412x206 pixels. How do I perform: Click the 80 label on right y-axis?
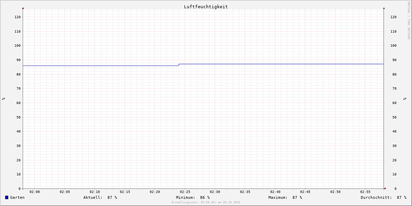(x=394, y=75)
